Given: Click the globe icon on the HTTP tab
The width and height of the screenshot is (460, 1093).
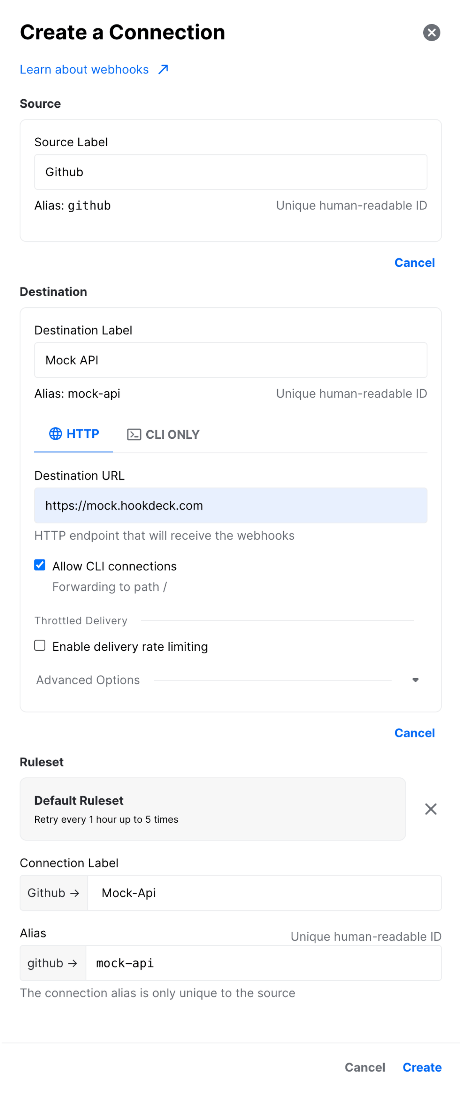Looking at the screenshot, I should pyautogui.click(x=56, y=434).
